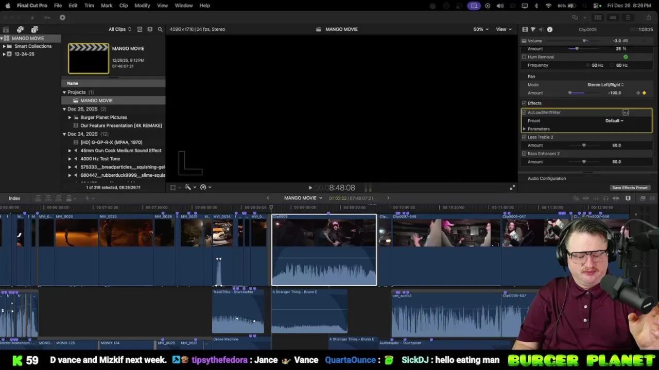Toggle the timeline panel layout icon
The width and height of the screenshot is (659, 370).
click(x=613, y=17)
